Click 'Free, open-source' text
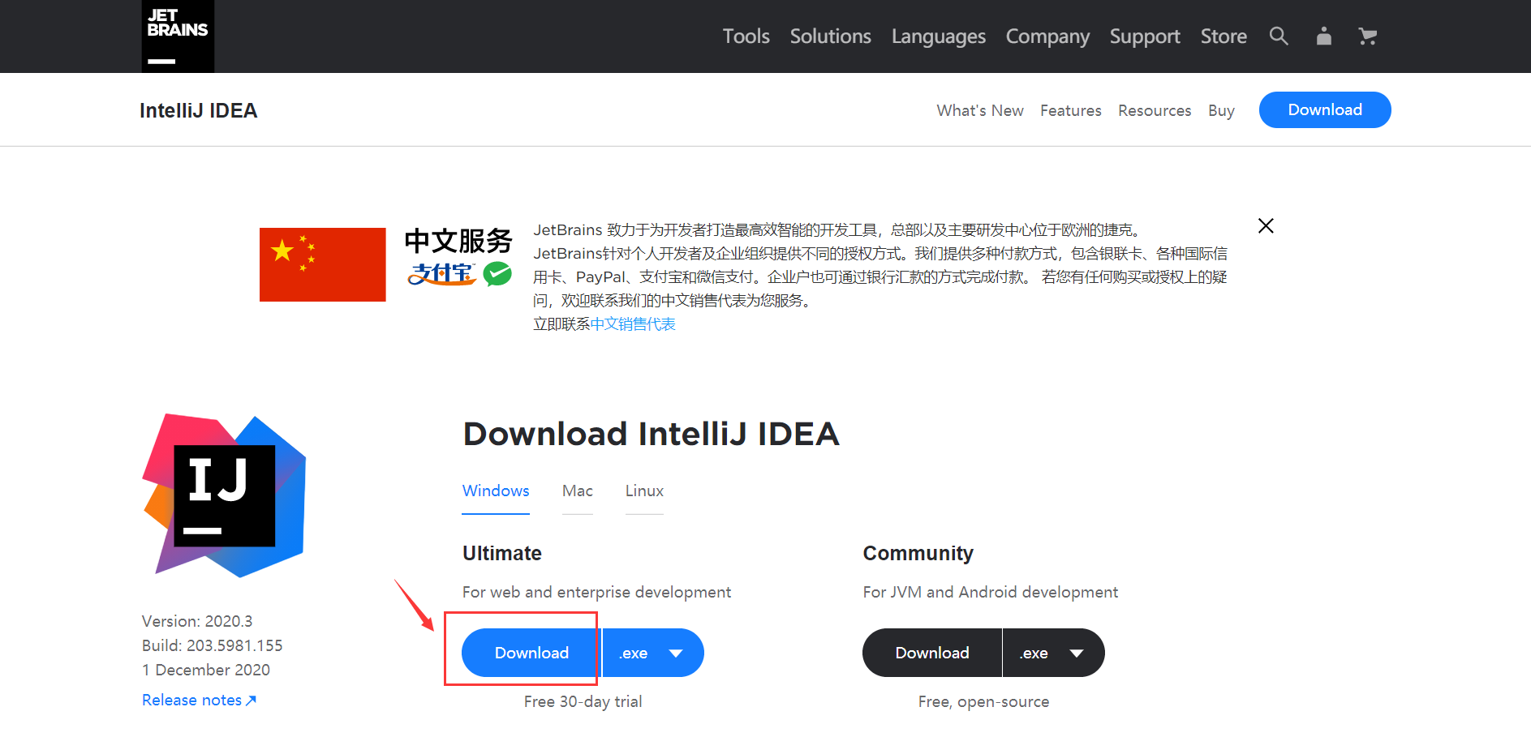Screen dimensions: 1531x737 tap(983, 701)
